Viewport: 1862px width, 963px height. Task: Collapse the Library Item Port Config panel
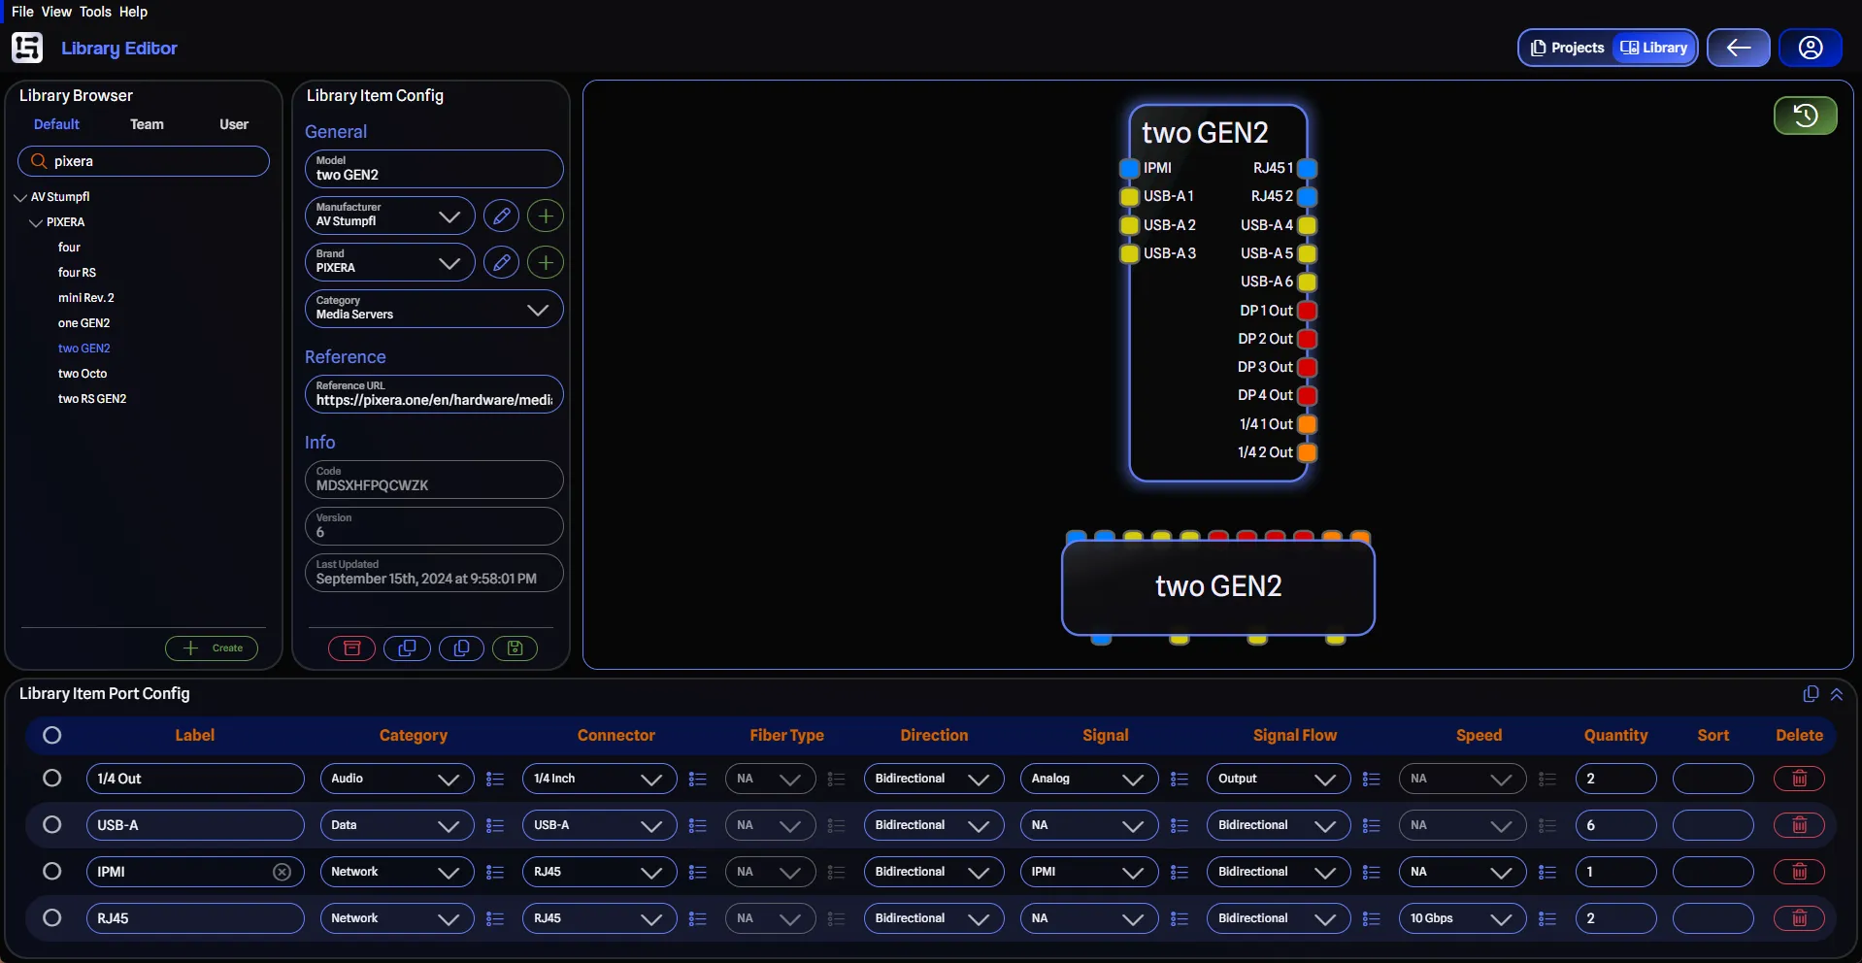(1837, 694)
